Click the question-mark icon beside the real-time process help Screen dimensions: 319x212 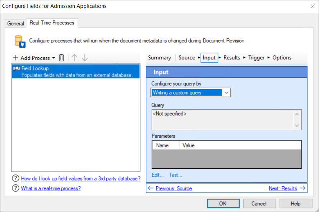pos(15,189)
